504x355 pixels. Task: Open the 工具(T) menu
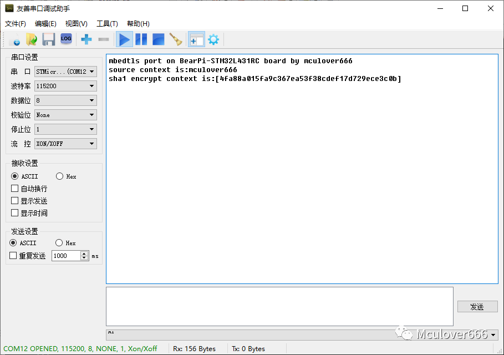tap(107, 24)
